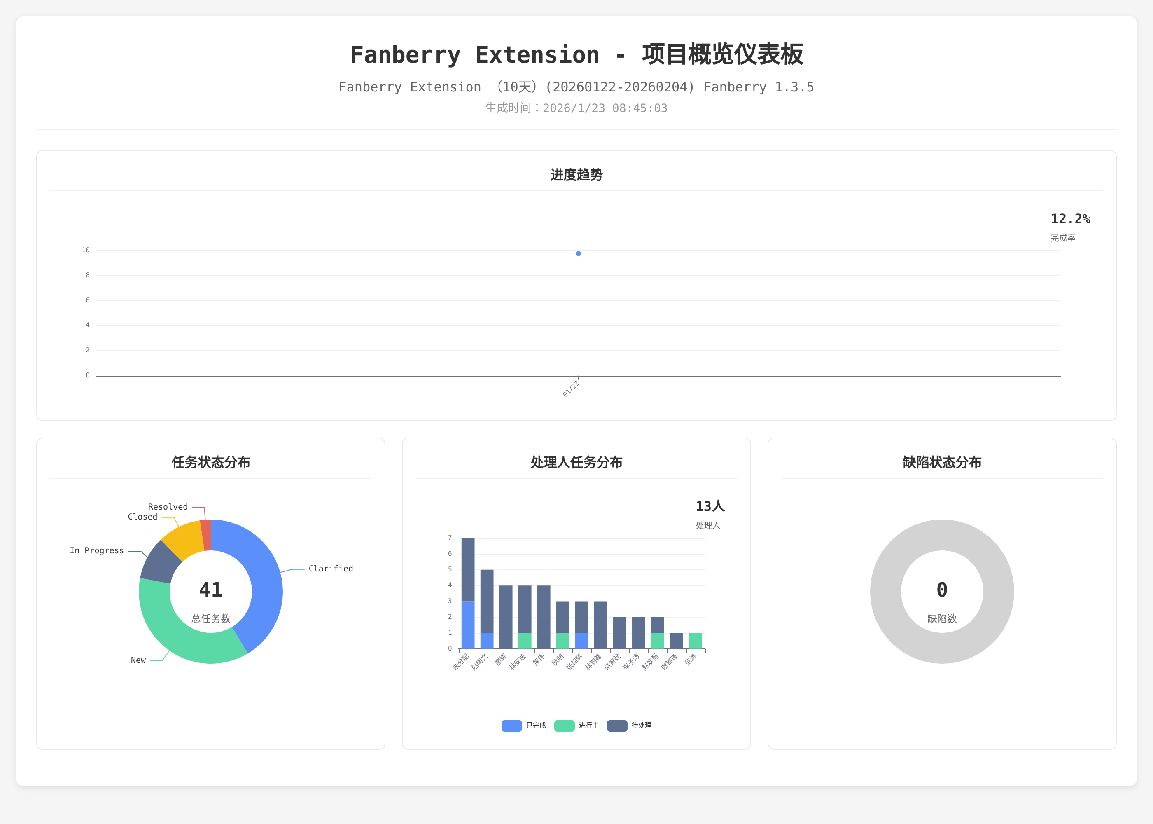Click the 0 defect count number
This screenshot has width=1153, height=824.
(x=942, y=590)
